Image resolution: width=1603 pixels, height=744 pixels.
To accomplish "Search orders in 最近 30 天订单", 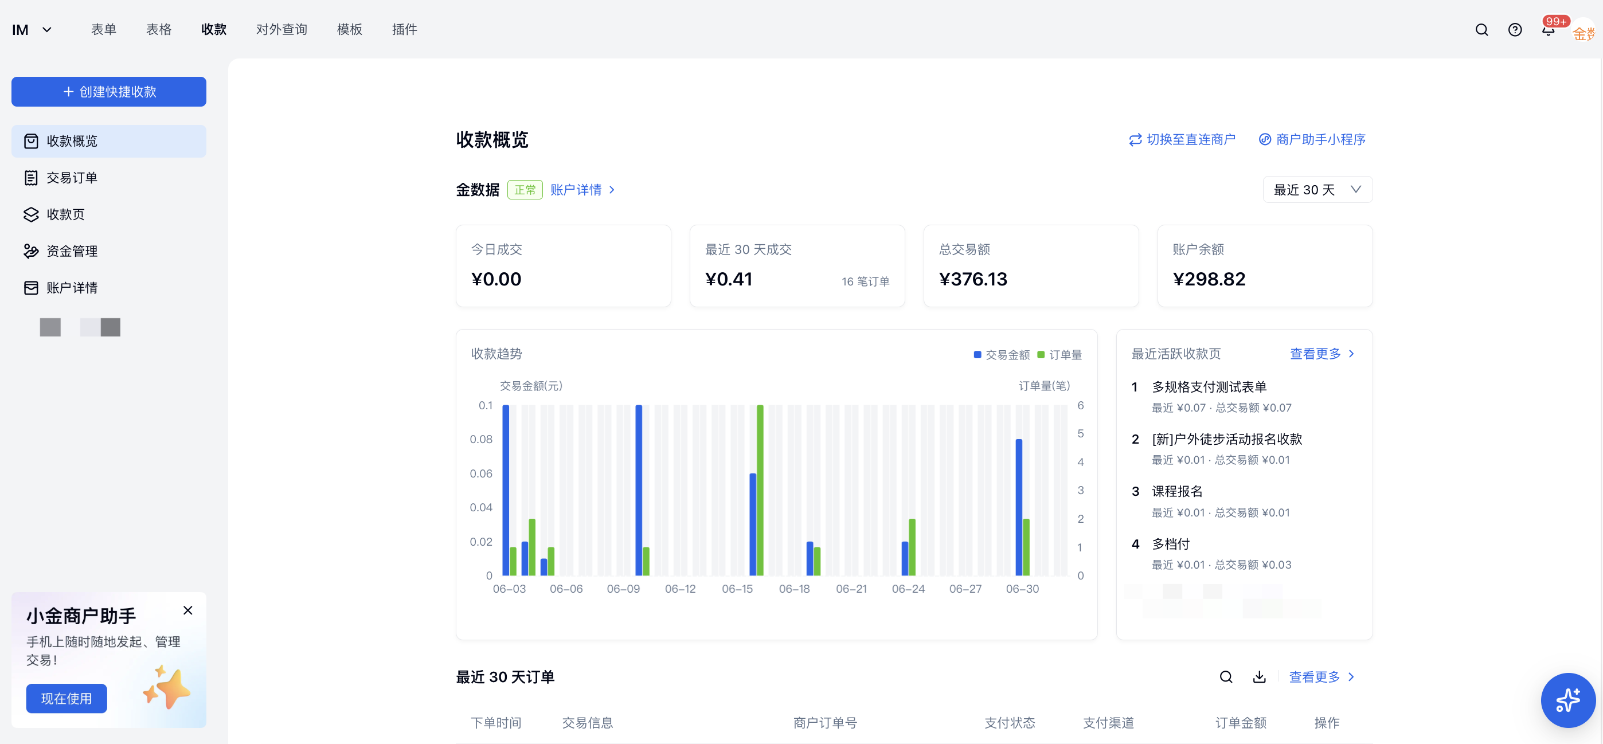I will (x=1226, y=677).
